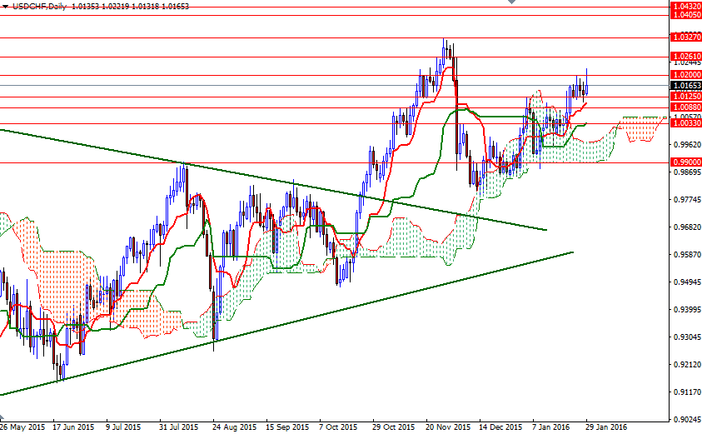The image size is (702, 434).
Task: Click the 0.91170 value on price axis
Action: (687, 392)
